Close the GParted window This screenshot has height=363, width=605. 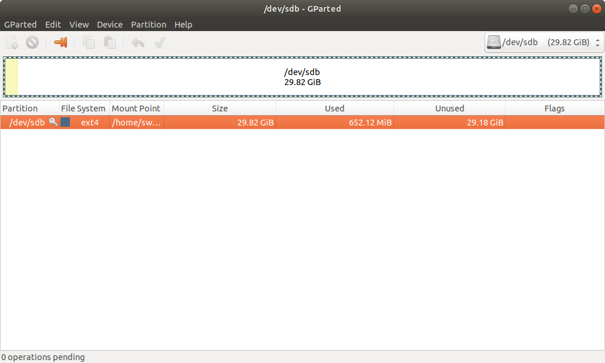(x=597, y=8)
